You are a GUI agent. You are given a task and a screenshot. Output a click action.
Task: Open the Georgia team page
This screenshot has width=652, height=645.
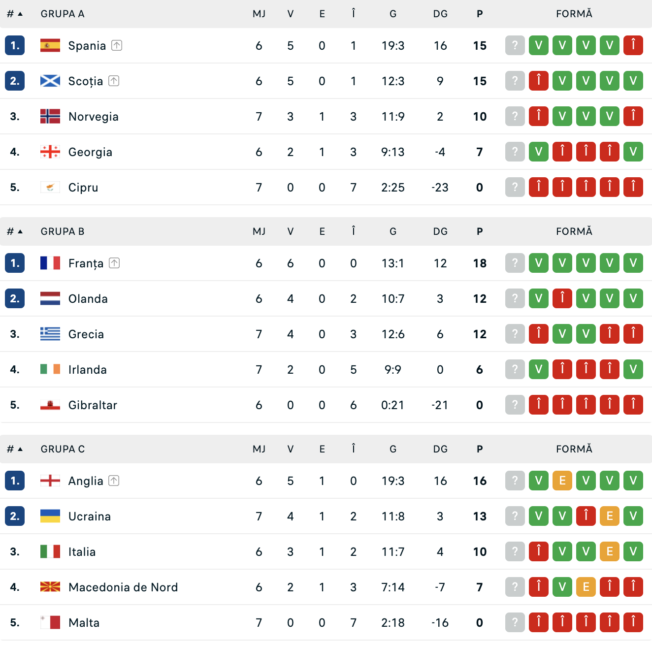point(91,152)
